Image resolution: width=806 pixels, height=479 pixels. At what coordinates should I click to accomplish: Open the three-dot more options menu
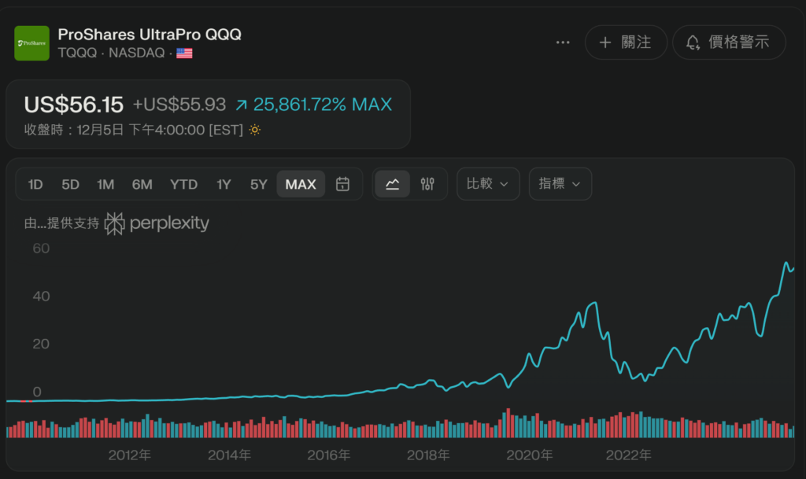563,42
